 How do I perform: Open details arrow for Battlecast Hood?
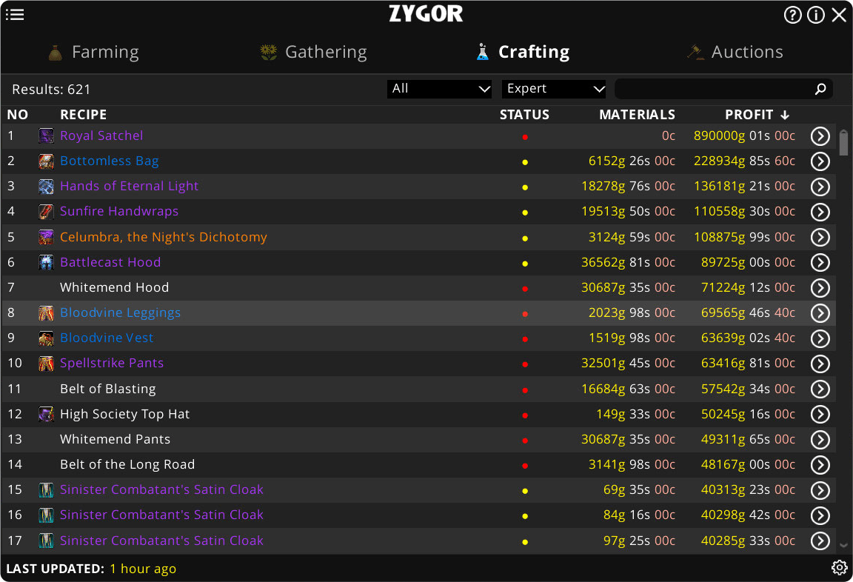coord(820,263)
